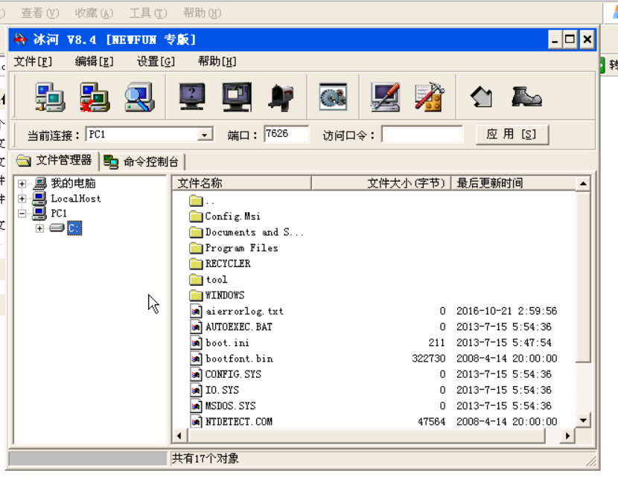Open the 帮助[H] menu
The width and height of the screenshot is (618, 497).
click(217, 62)
